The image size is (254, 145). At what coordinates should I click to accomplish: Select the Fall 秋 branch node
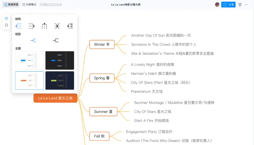[x=99, y=136]
